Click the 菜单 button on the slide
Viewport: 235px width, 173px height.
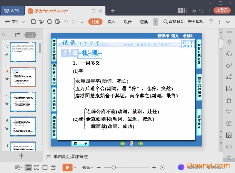pos(80,144)
